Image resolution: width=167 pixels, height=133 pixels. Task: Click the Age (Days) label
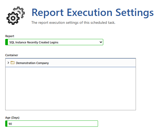click(x=12, y=118)
